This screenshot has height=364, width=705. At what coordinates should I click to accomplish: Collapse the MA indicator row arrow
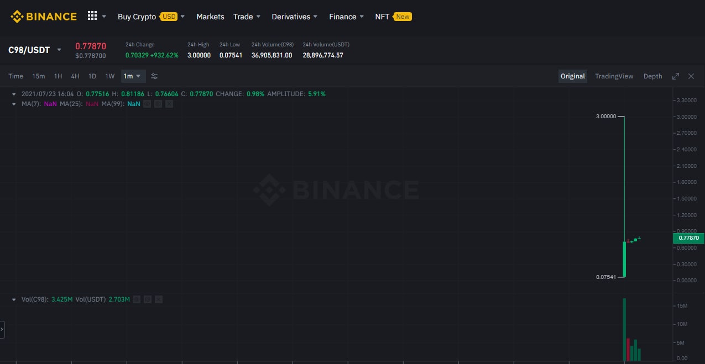[x=14, y=104]
